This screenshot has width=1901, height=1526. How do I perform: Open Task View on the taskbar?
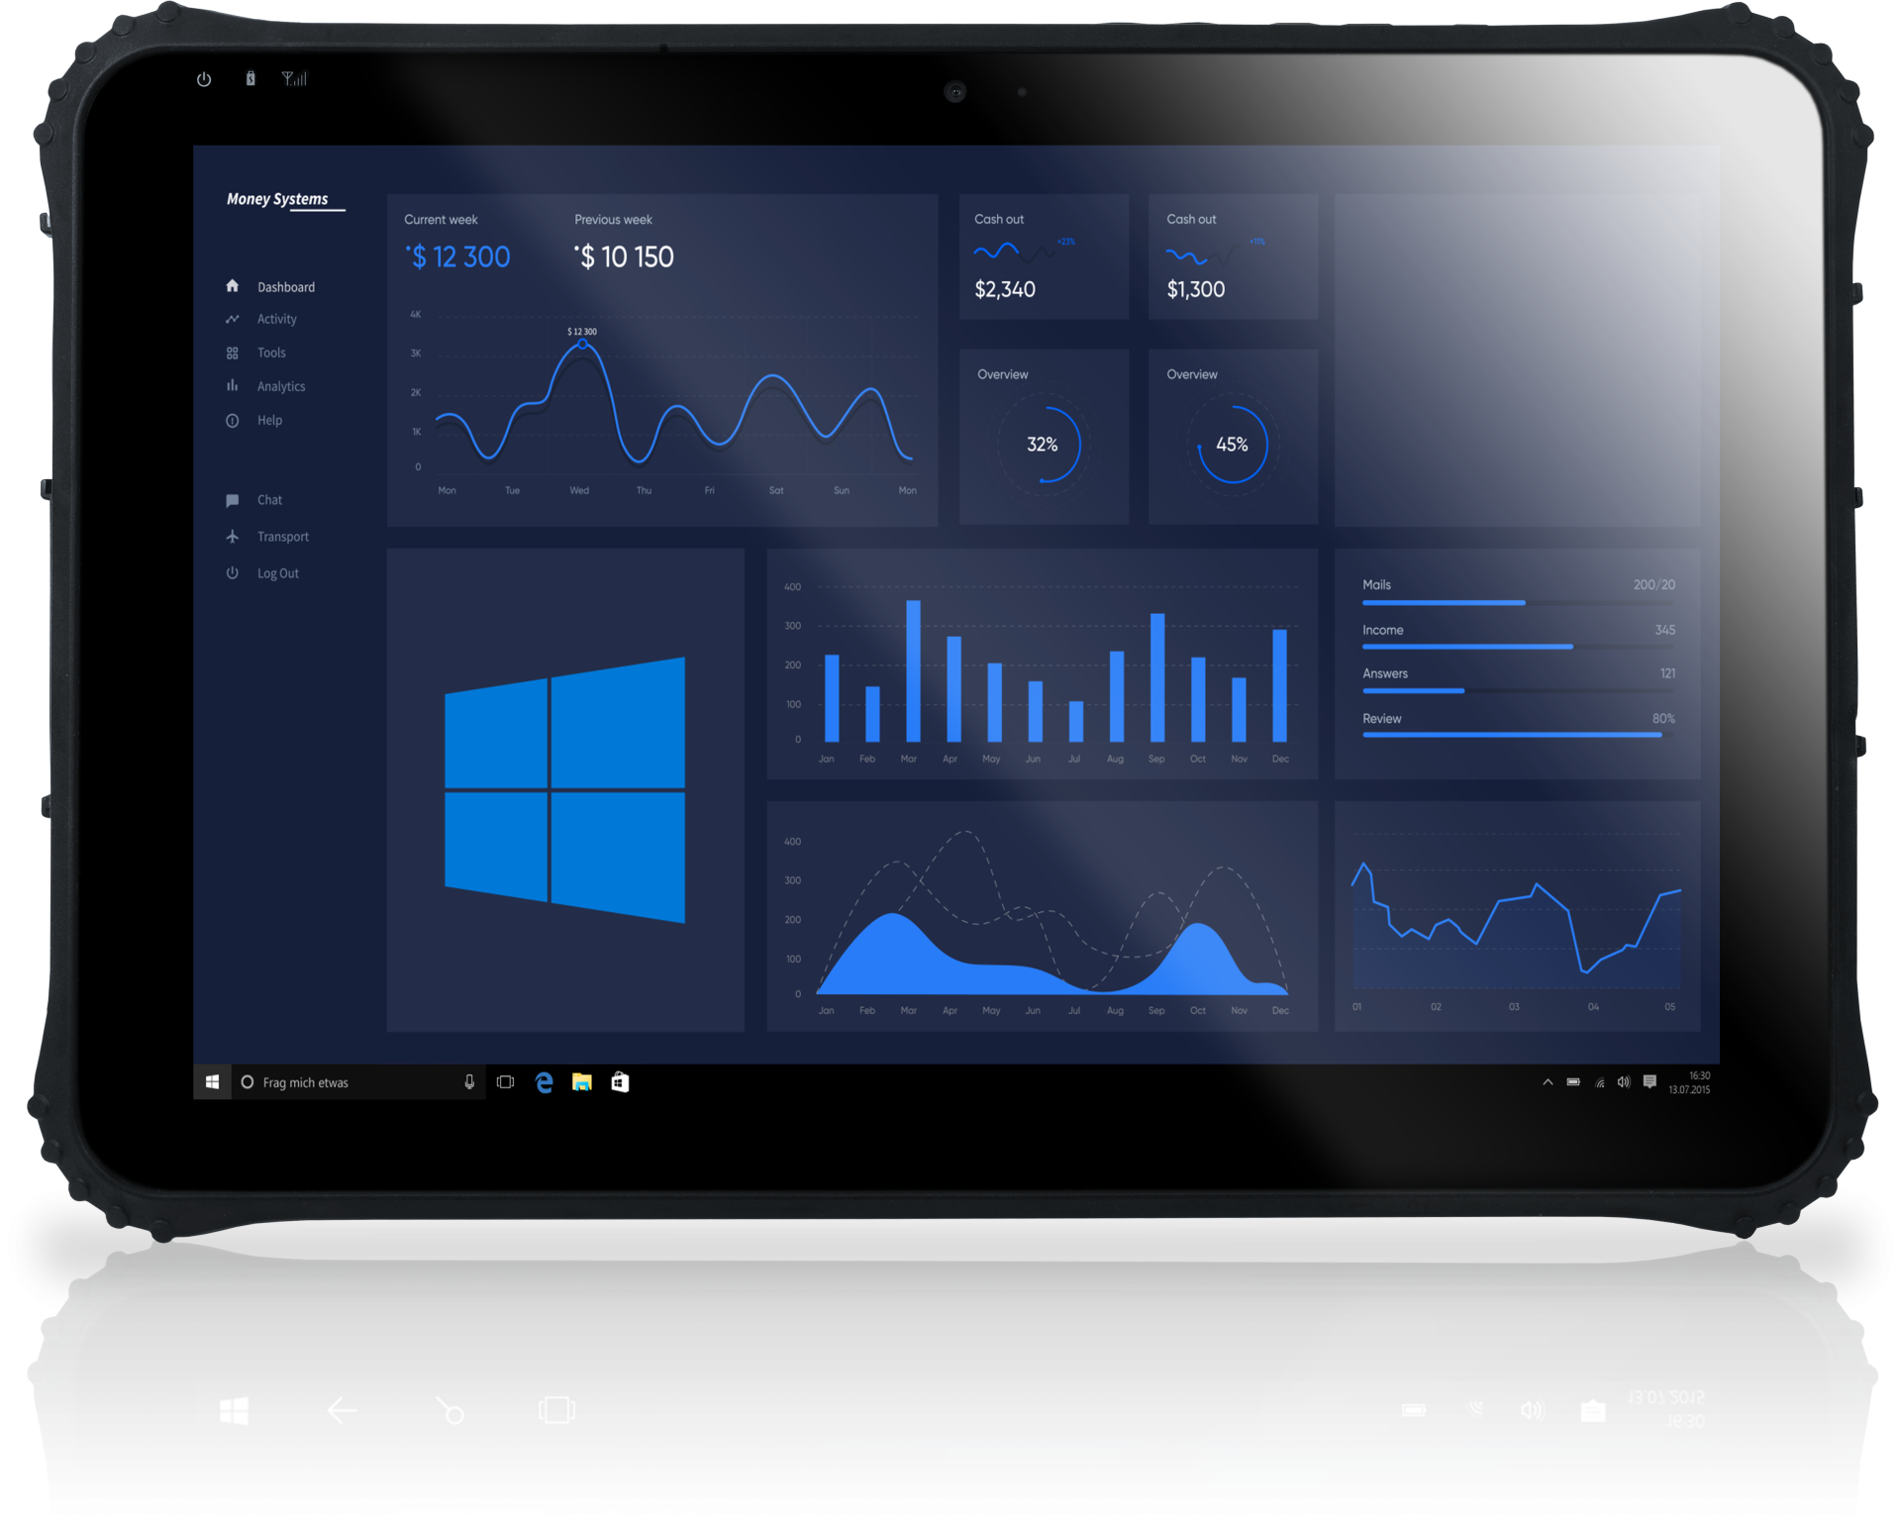click(x=506, y=1082)
